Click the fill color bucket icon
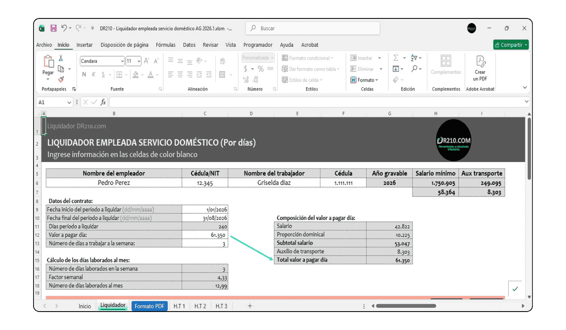566x330 pixels. (135, 75)
